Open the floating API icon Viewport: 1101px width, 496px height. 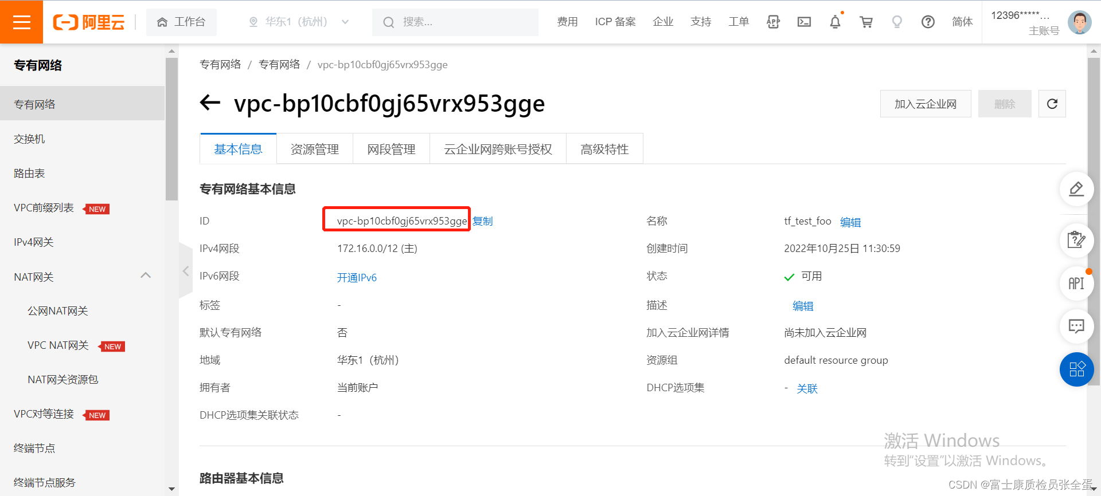tap(1076, 283)
